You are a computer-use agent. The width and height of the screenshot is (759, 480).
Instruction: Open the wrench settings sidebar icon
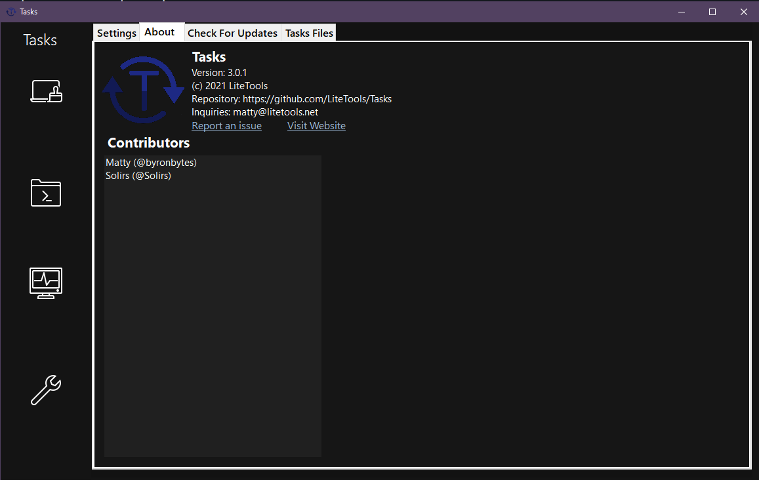pyautogui.click(x=46, y=390)
